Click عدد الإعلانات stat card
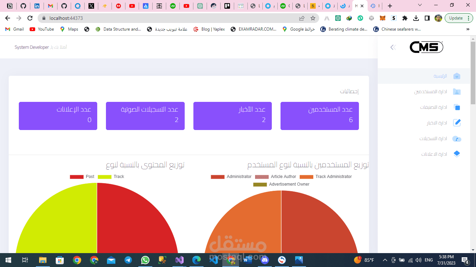The height and width of the screenshot is (267, 476). [58, 116]
